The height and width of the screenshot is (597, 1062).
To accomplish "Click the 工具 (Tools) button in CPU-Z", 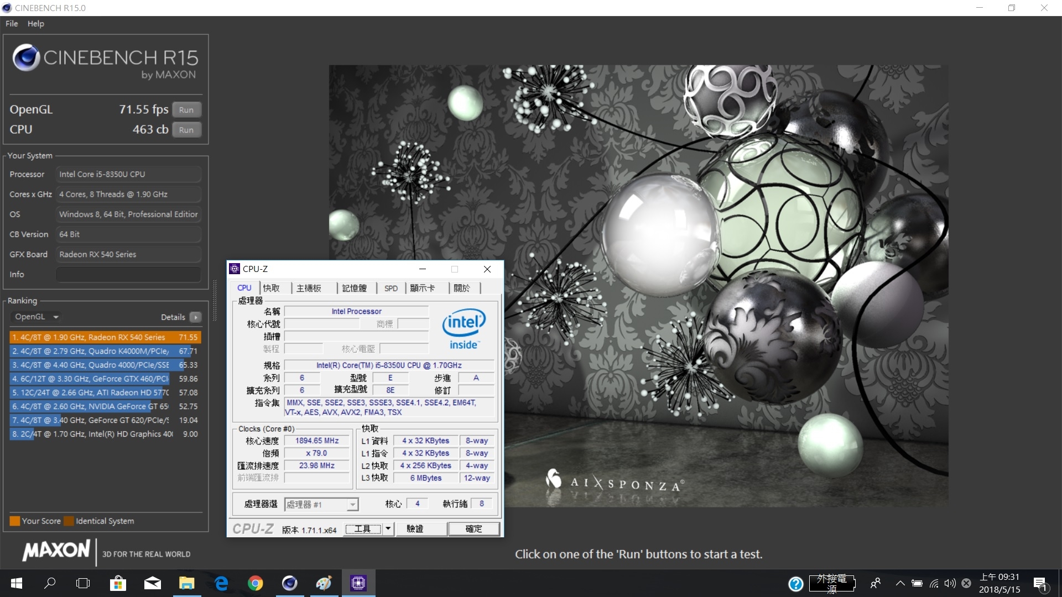I will [363, 529].
